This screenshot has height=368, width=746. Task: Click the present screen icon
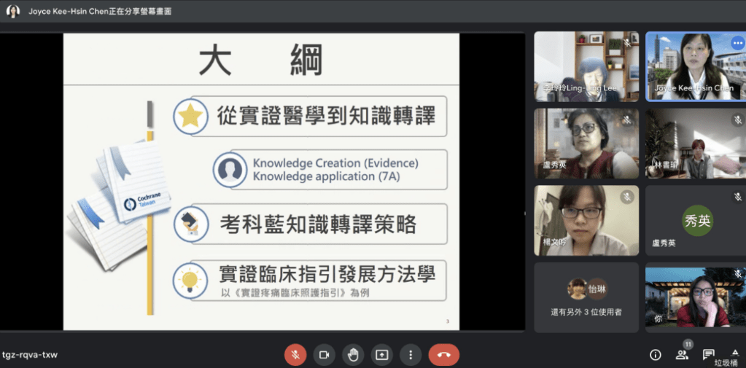(x=381, y=355)
